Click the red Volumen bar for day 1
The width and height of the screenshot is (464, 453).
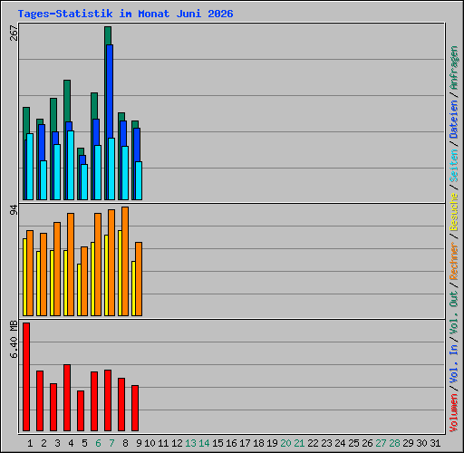(26, 377)
